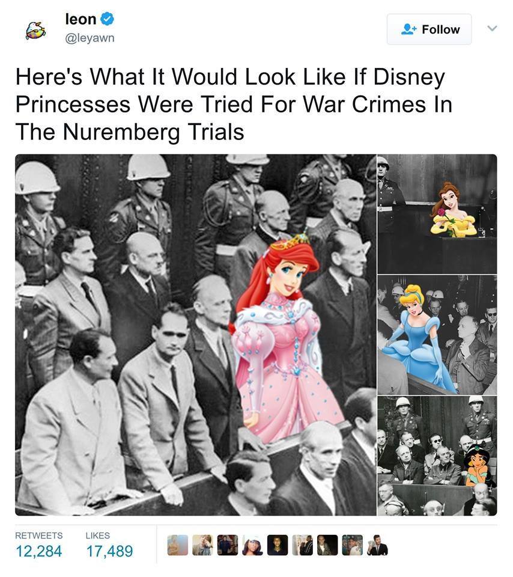Click the third liker avatar
The width and height of the screenshot is (513, 577).
(x=228, y=545)
